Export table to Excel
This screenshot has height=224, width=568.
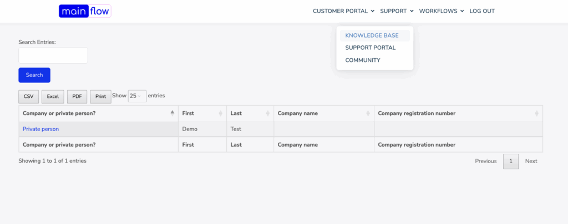pos(53,96)
